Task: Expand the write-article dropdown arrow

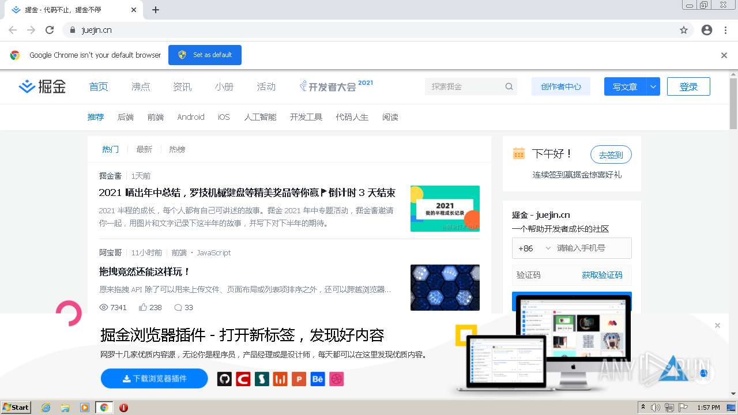Action: coord(653,86)
